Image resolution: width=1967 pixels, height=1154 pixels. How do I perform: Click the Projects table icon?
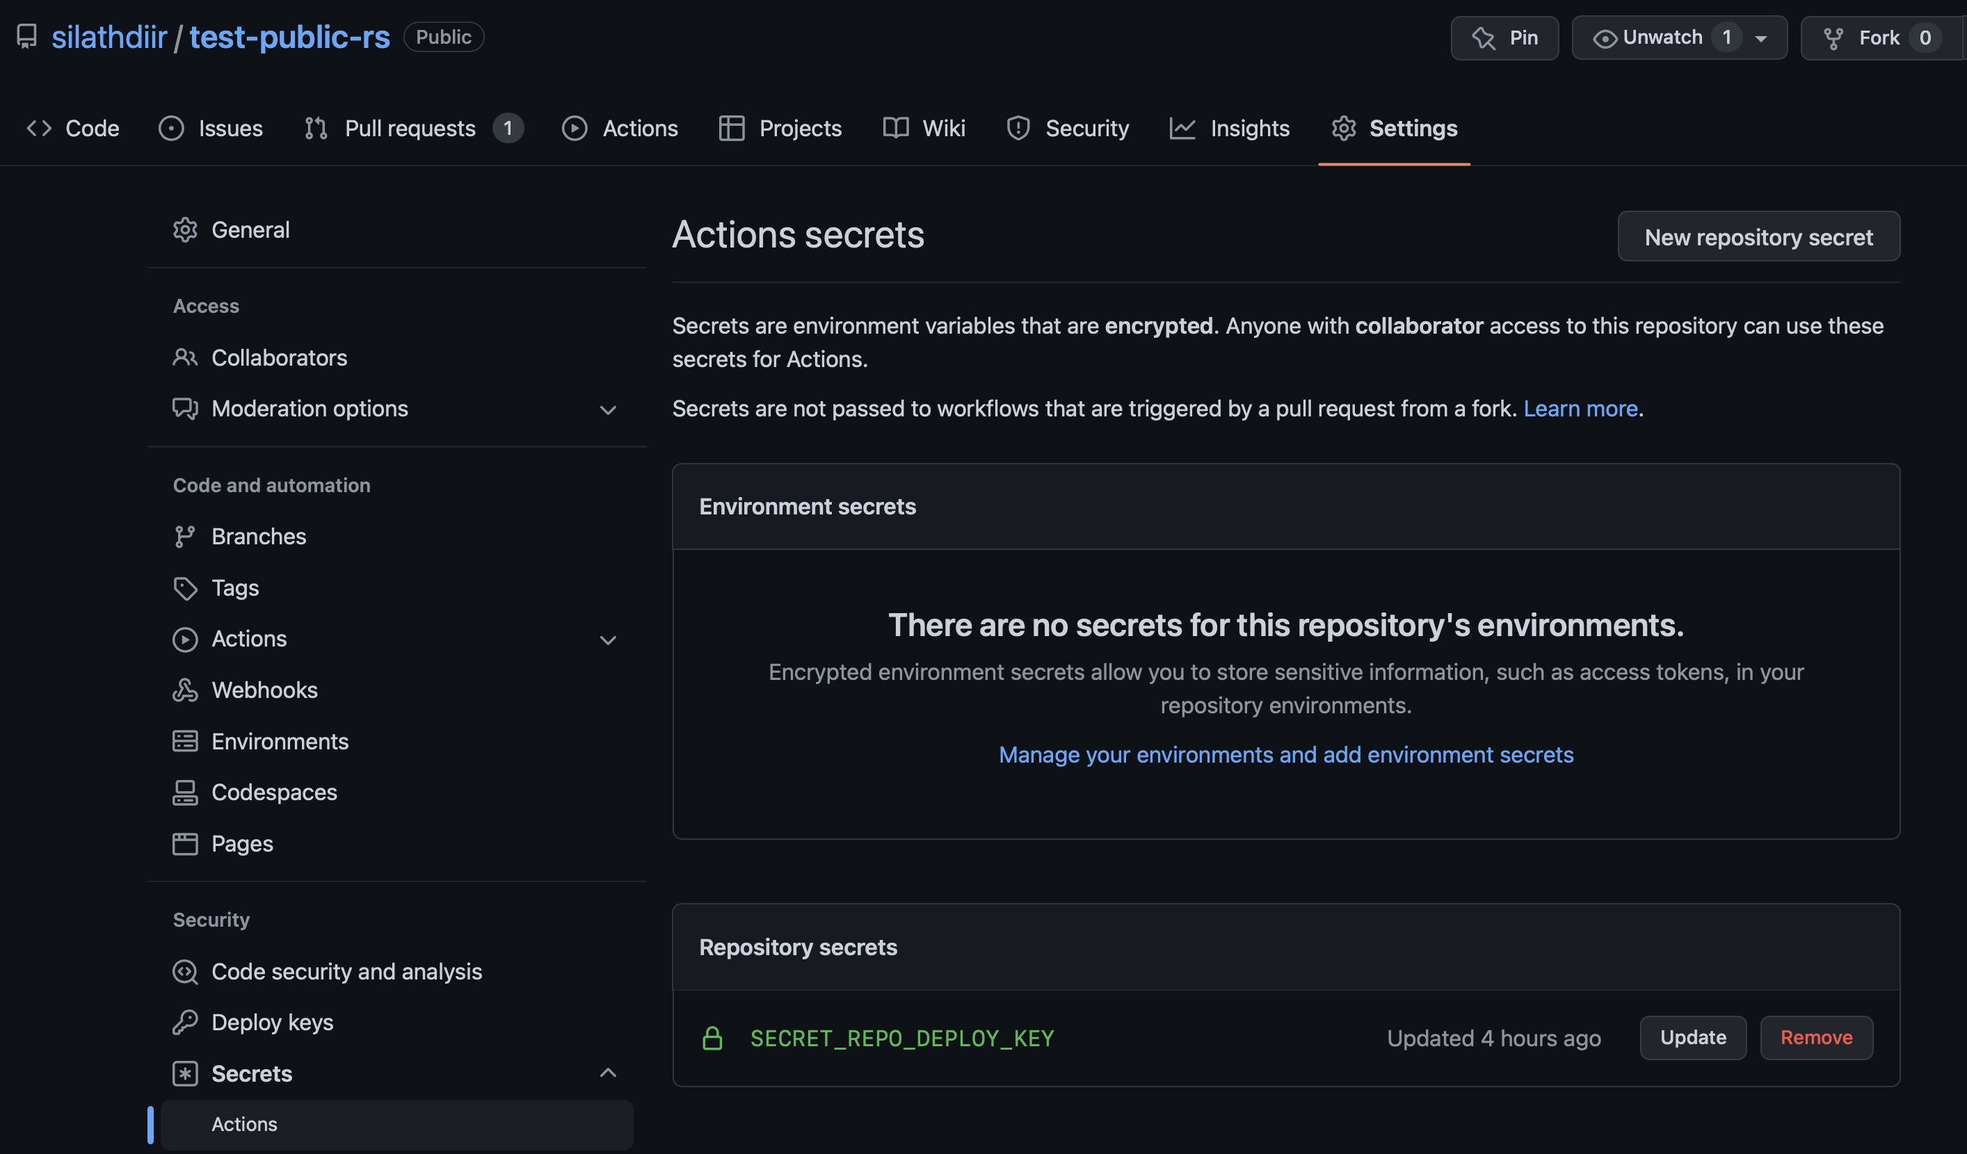(x=732, y=128)
